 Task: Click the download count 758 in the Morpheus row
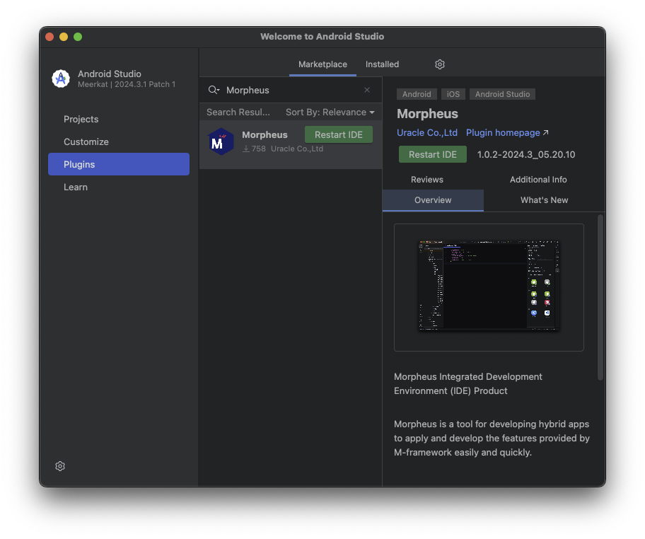254,149
